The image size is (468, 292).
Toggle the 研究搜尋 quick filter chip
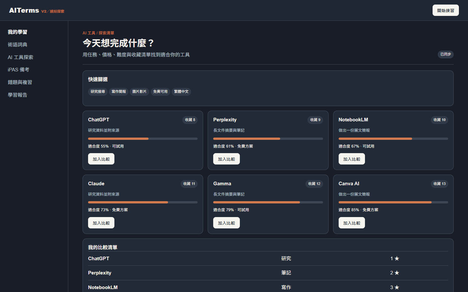[98, 92]
